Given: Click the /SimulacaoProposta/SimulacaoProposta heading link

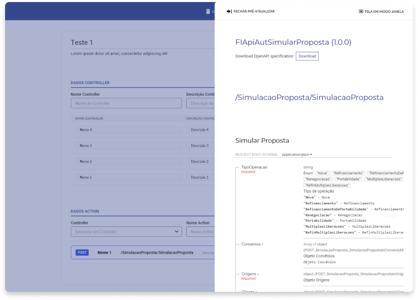Looking at the screenshot, I should [x=309, y=97].
